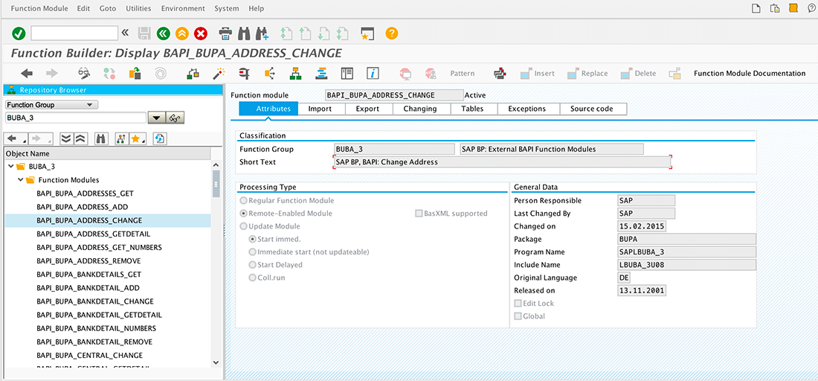
Task: Click Function Module Documentation button
Action: tap(749, 74)
